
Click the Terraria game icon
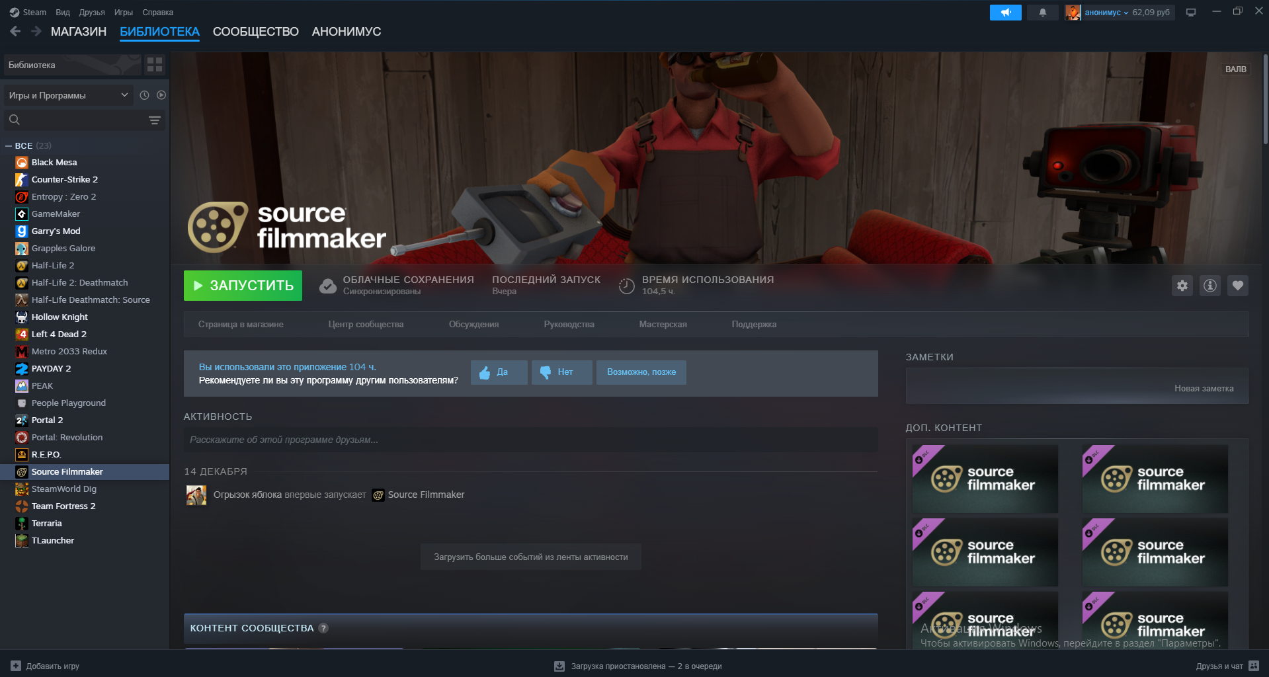[x=22, y=524]
